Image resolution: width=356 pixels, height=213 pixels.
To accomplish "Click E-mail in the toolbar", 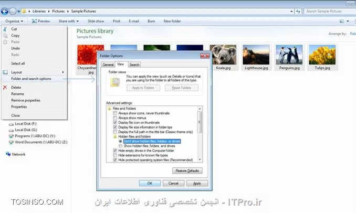I will pos(134,21).
